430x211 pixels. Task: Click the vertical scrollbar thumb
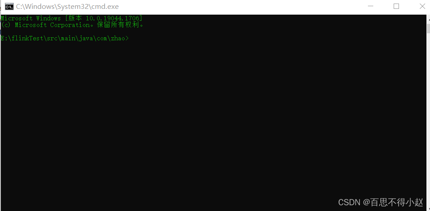(428, 28)
